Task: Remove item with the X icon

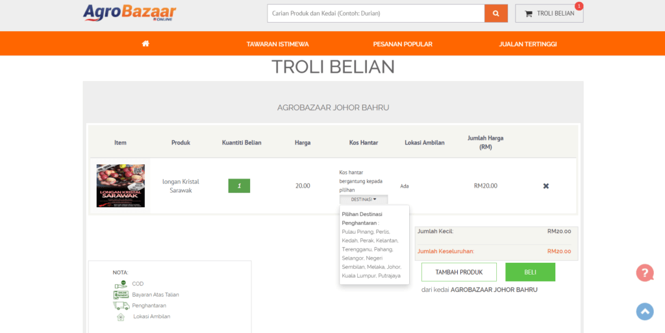Action: (x=546, y=186)
